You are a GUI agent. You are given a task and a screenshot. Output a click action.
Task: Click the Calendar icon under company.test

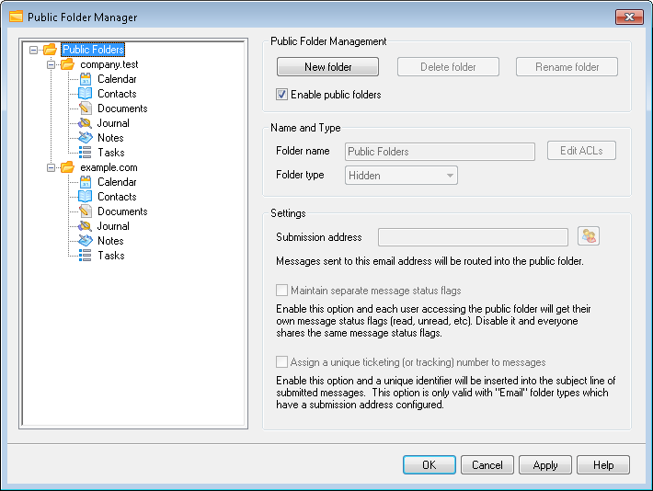point(86,79)
